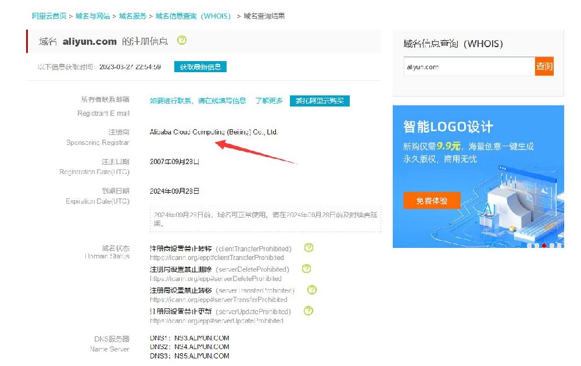This screenshot has height=366, width=581.
Task: Click the question mark next to serverTransferProhibited
Action: 312,290
